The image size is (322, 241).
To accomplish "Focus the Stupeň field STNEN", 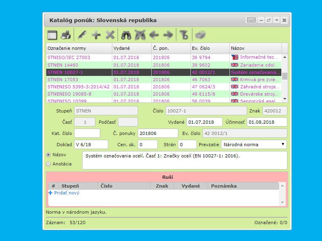I will point(106,111).
